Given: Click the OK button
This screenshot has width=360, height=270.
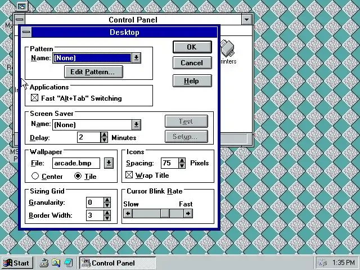Looking at the screenshot, I should coord(192,47).
